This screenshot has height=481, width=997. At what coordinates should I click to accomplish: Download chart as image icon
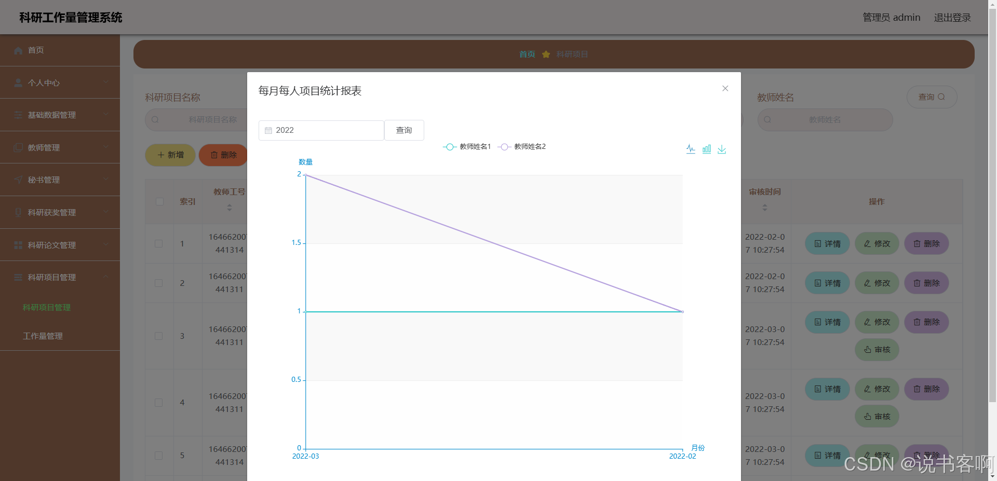722,149
